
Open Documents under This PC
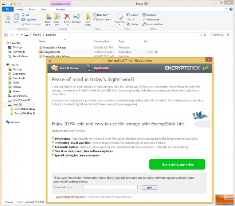click(x=17, y=74)
